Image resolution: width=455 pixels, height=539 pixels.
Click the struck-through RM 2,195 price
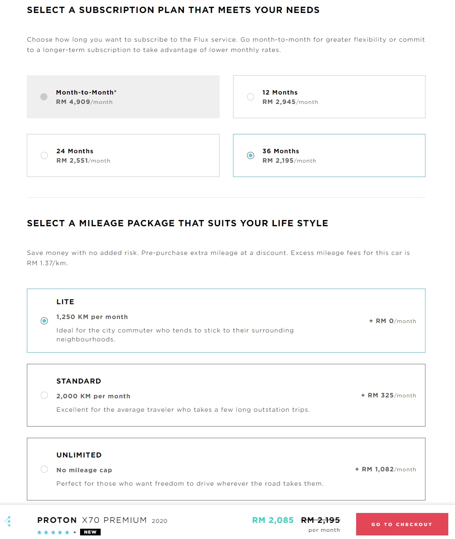(320, 520)
